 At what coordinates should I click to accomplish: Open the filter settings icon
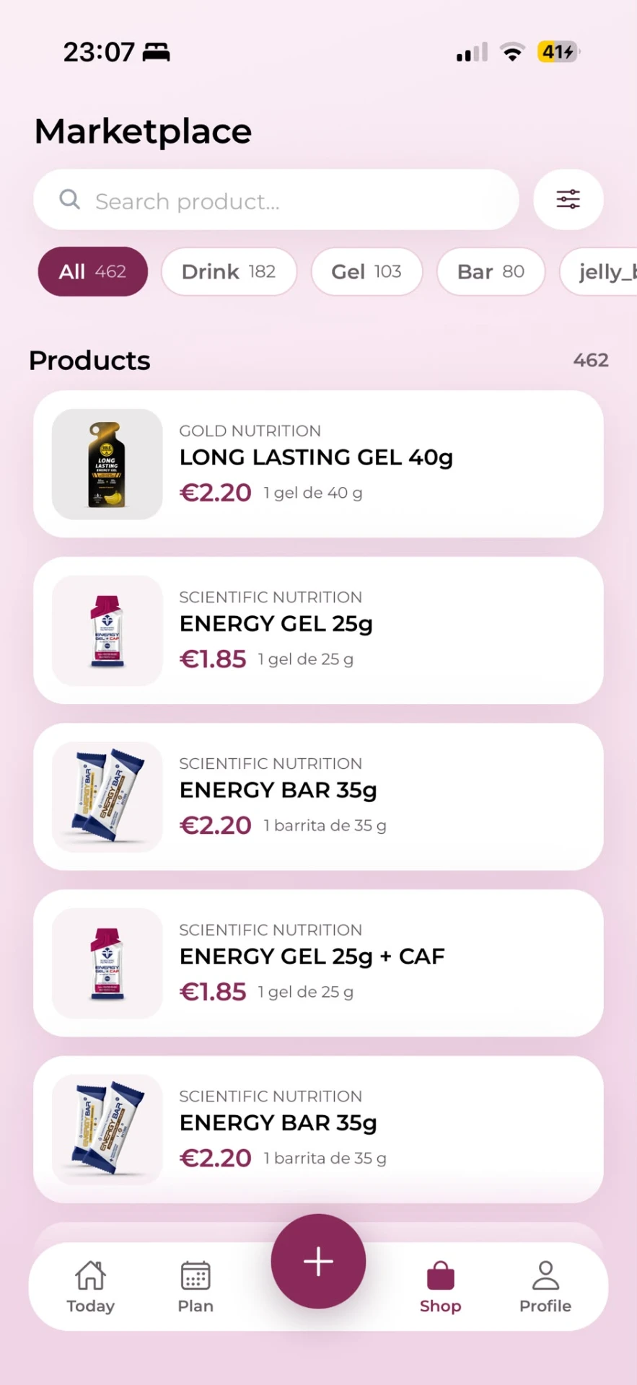click(x=568, y=199)
